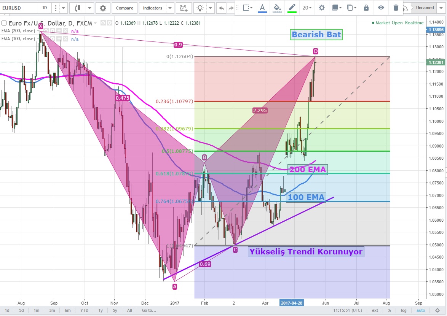The image size is (447, 316).
Task: Open the green line color swatch
Action: click(x=292, y=8)
